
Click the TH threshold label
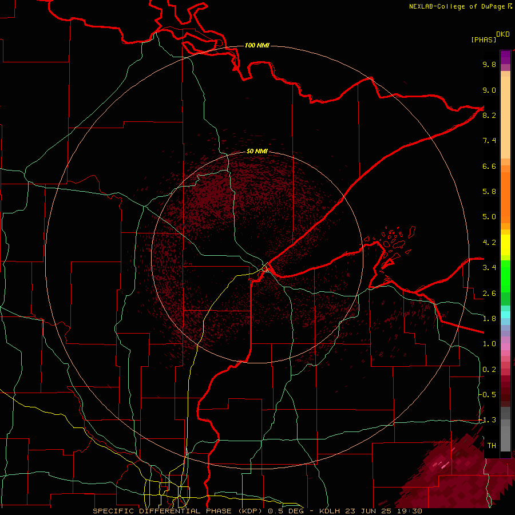[492, 446]
